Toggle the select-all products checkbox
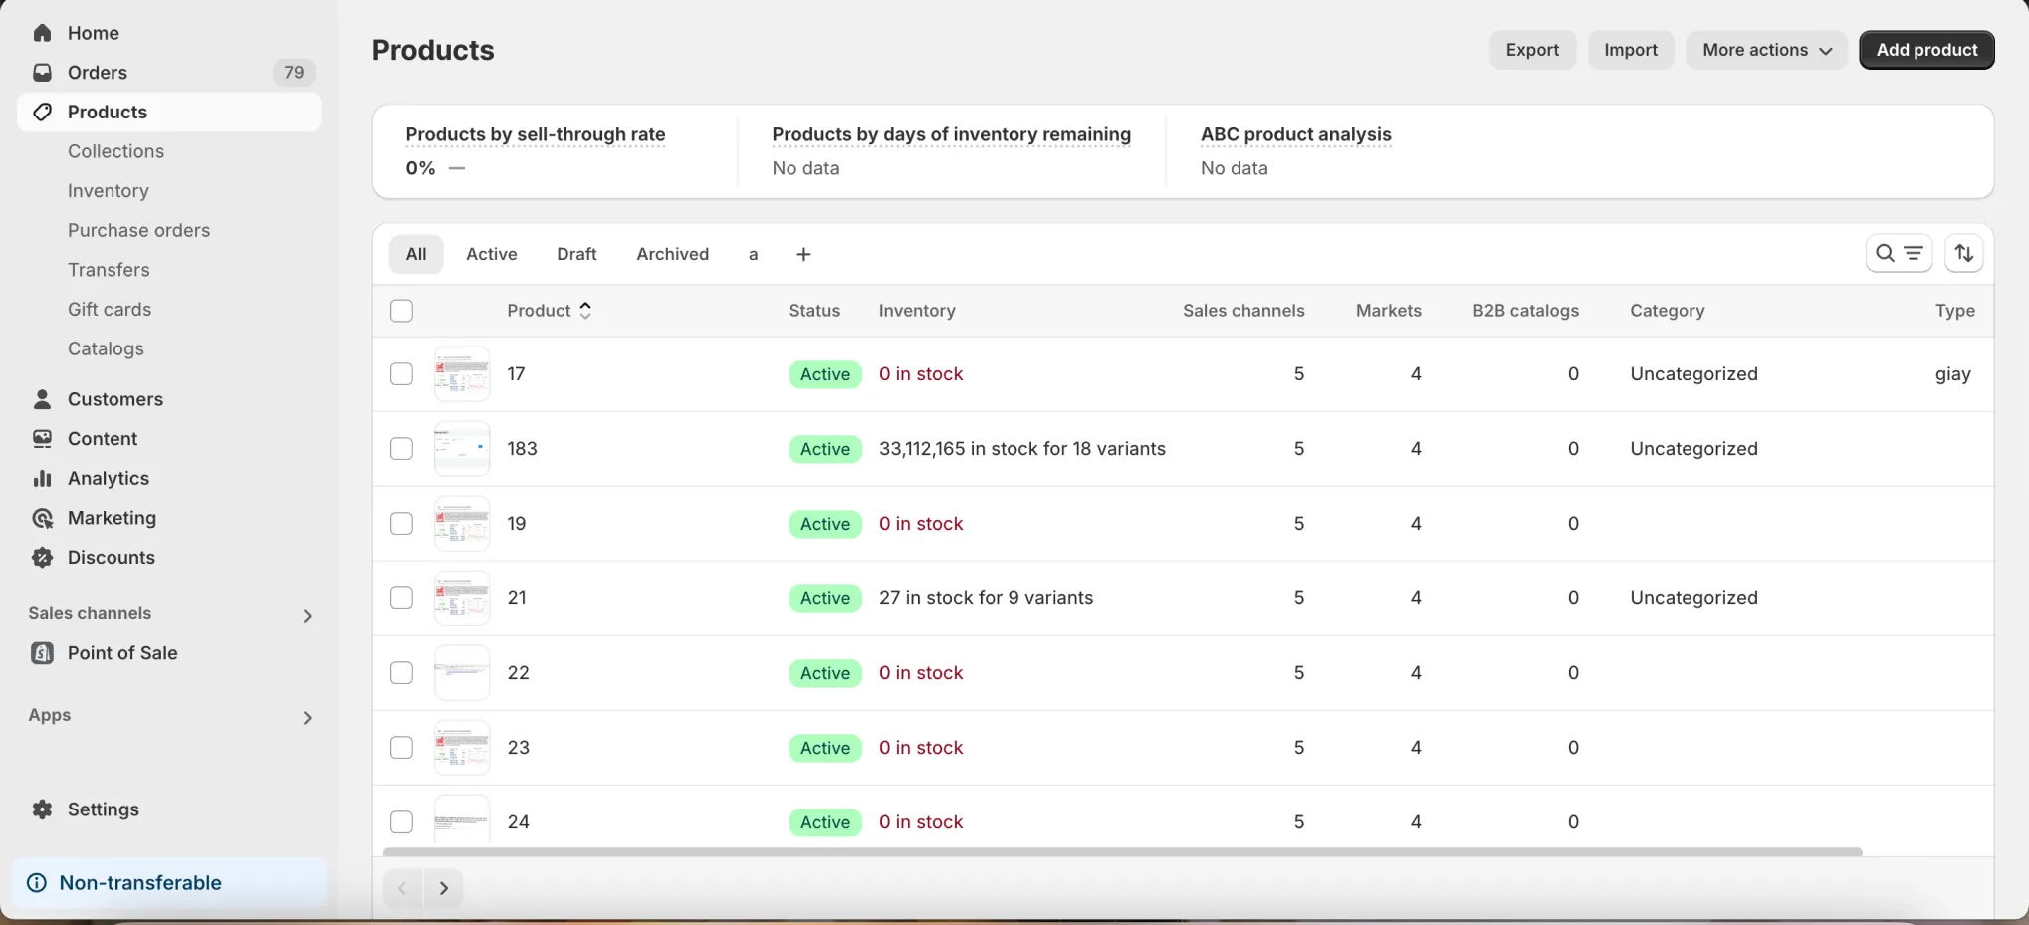2029x925 pixels. click(x=401, y=311)
